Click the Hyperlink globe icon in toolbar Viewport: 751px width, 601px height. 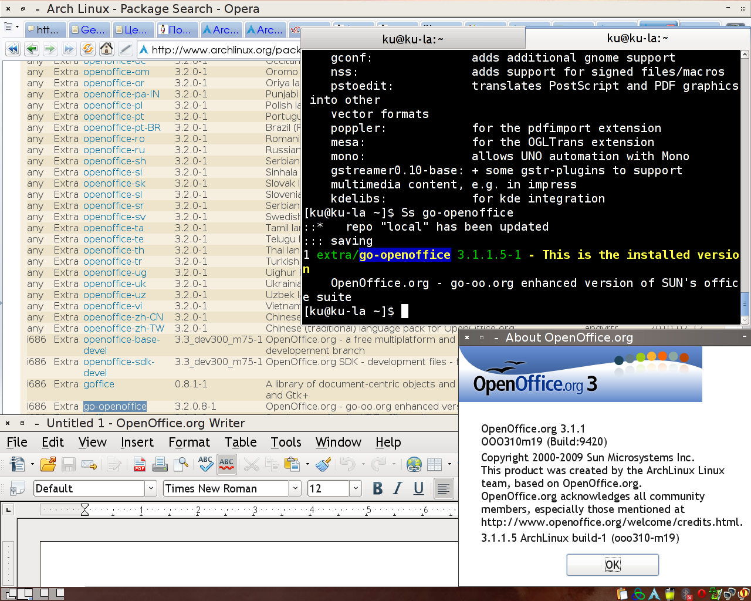pos(414,465)
